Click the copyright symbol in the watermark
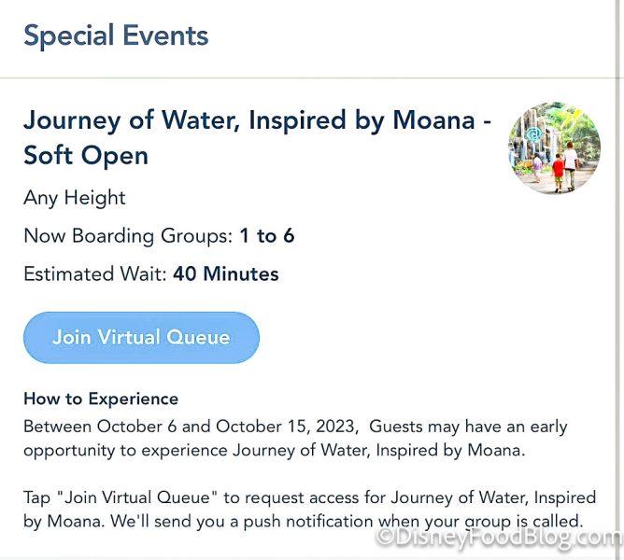This screenshot has width=624, height=560. pyautogui.click(x=388, y=539)
